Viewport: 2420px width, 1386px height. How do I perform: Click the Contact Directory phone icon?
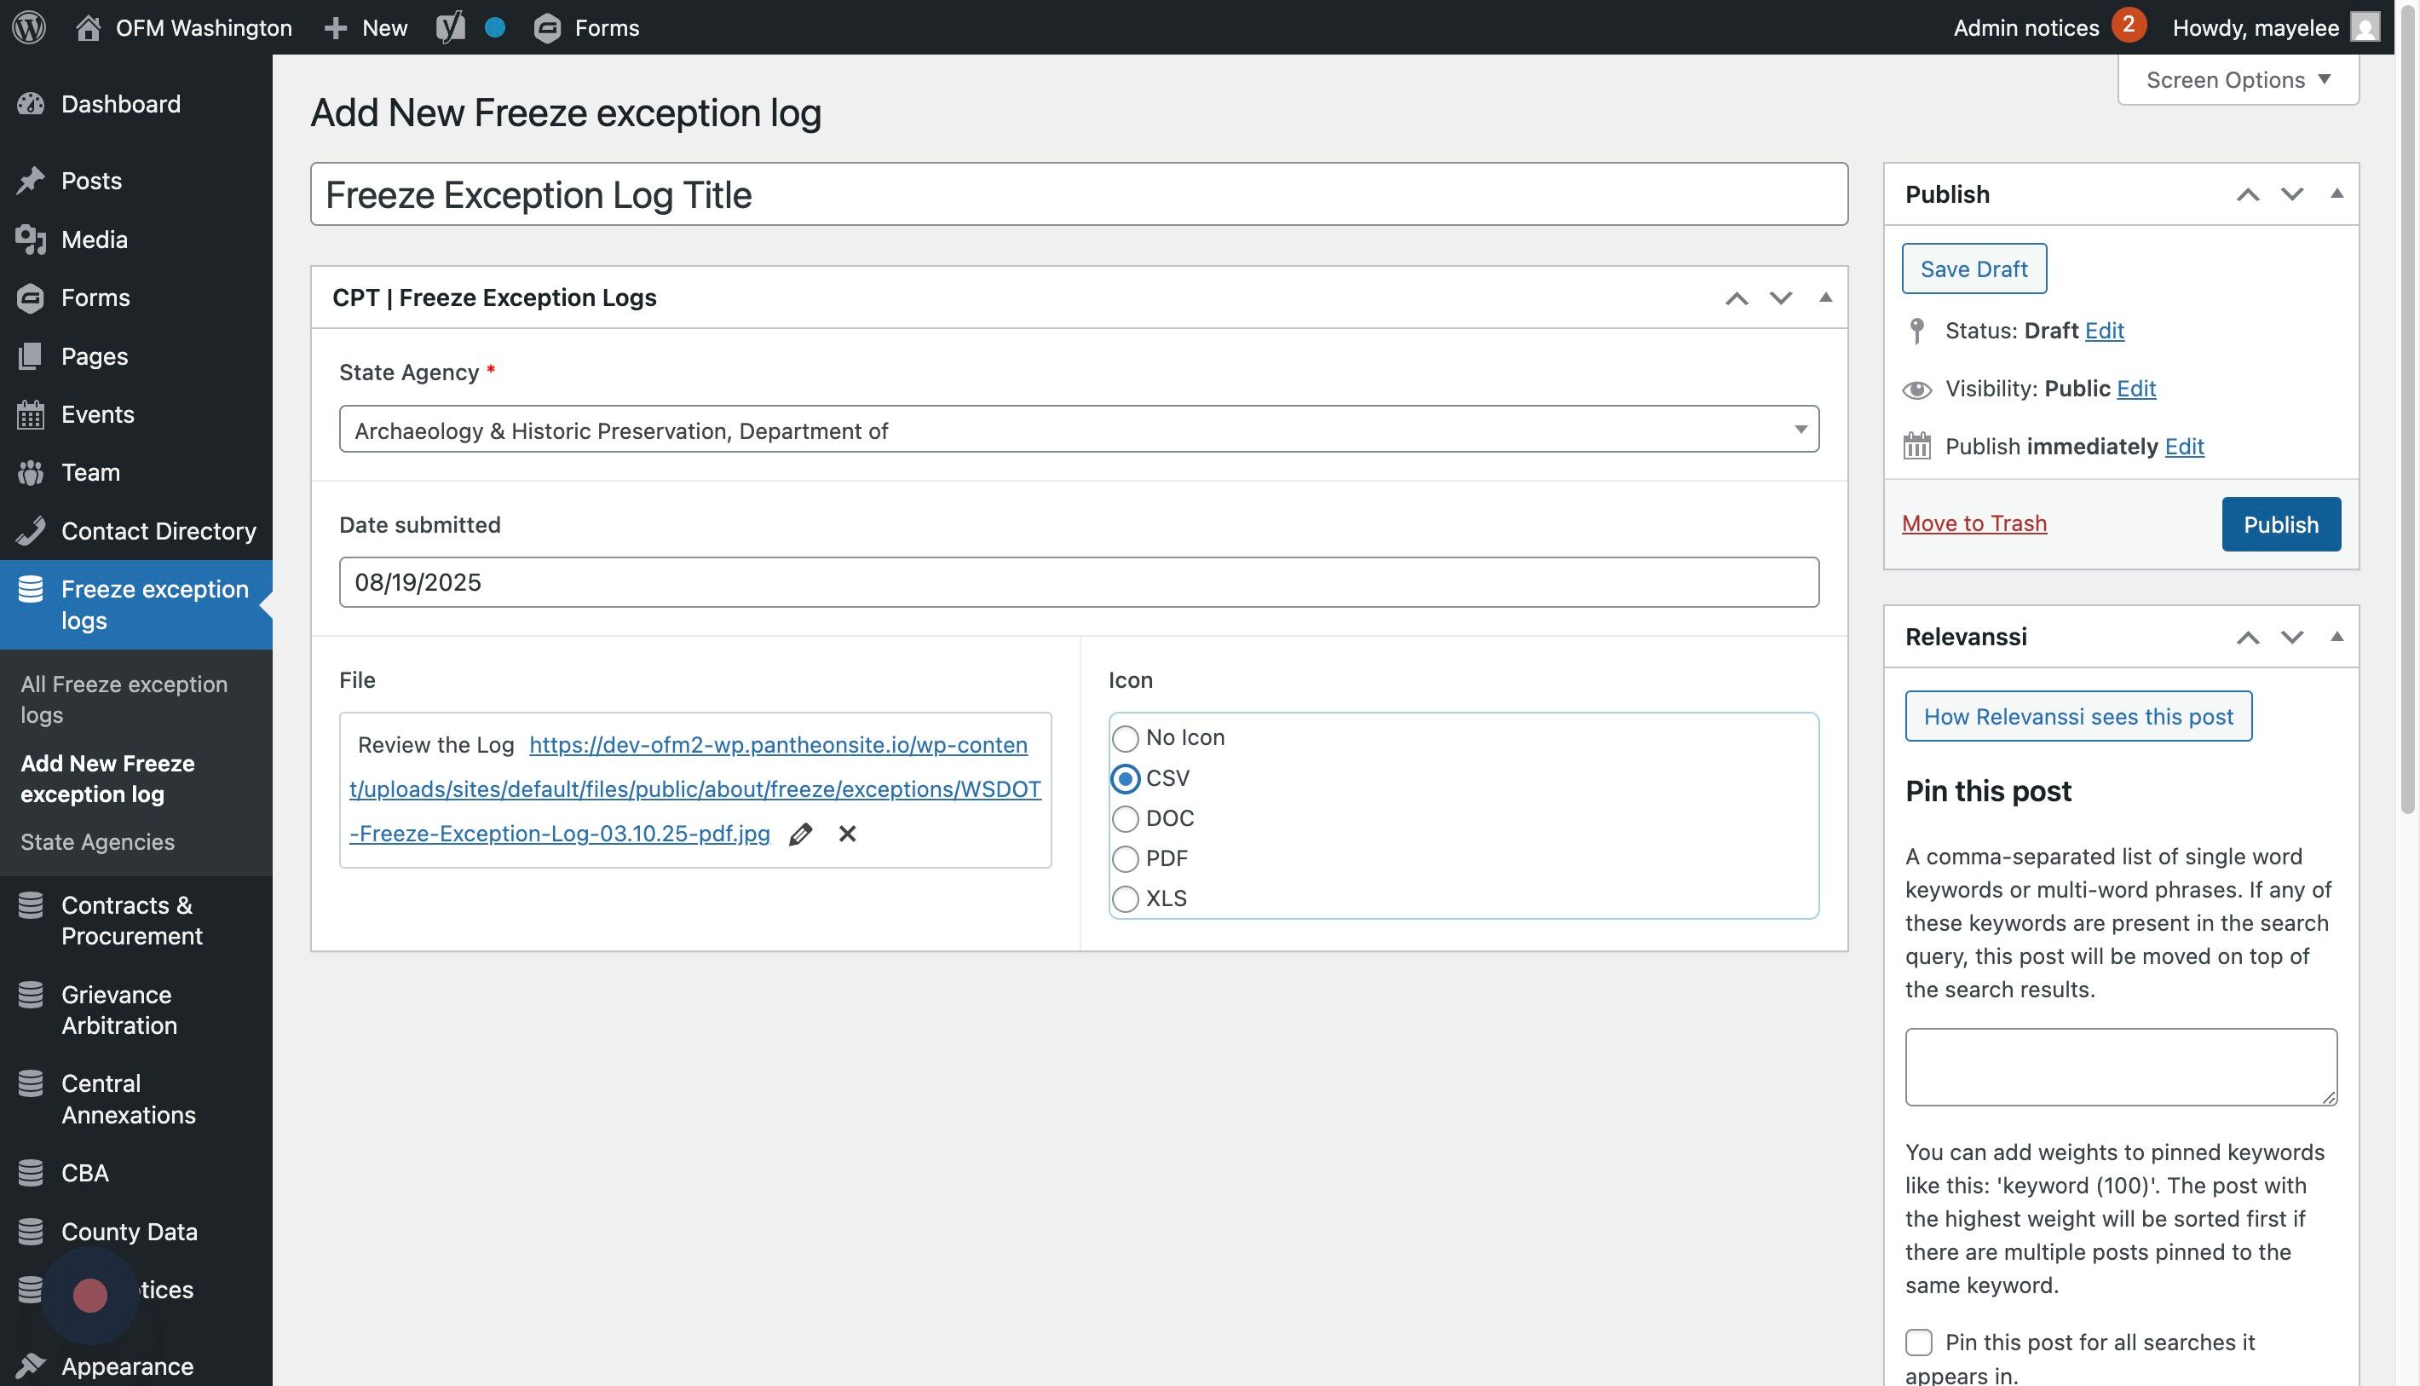coord(31,530)
